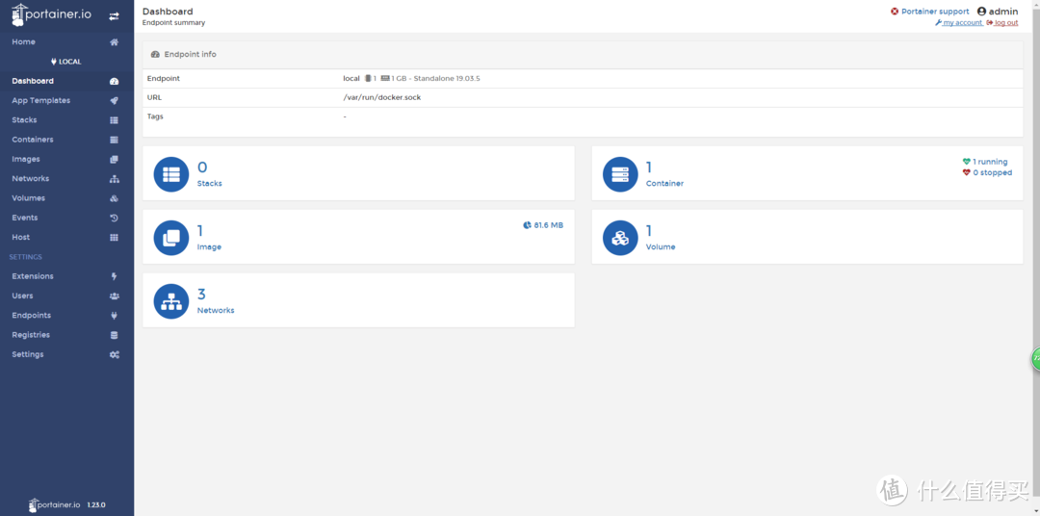Open Volumes in the sidebar
This screenshot has height=516, width=1040.
coord(29,198)
